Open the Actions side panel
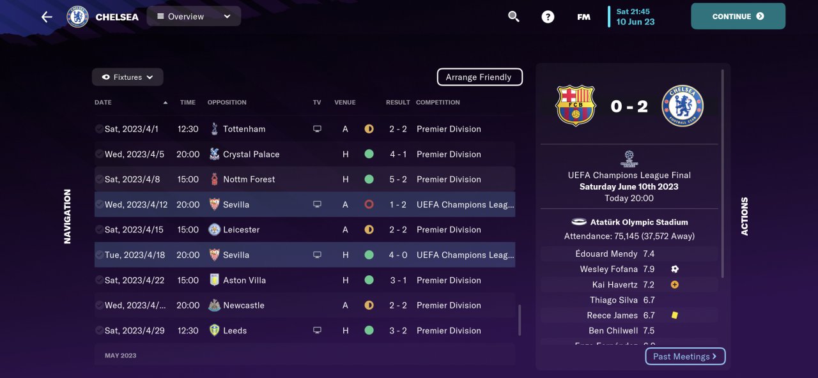This screenshot has height=378, width=818. tap(745, 216)
